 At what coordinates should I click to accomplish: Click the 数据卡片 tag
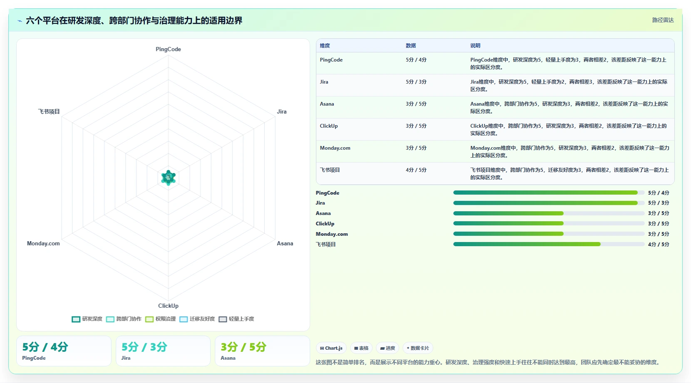tap(418, 348)
